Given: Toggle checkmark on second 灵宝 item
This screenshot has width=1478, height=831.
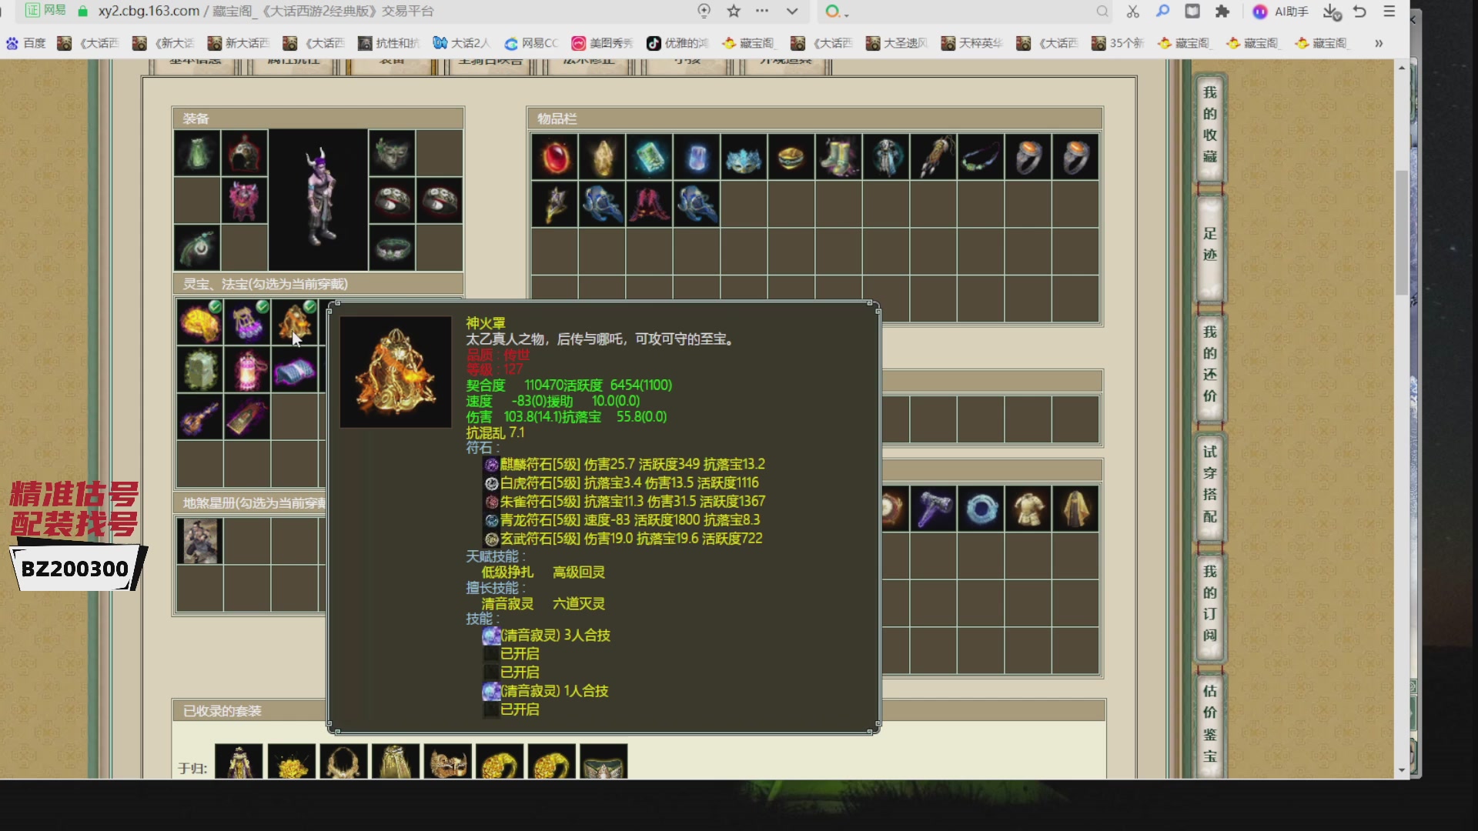Looking at the screenshot, I should point(262,307).
